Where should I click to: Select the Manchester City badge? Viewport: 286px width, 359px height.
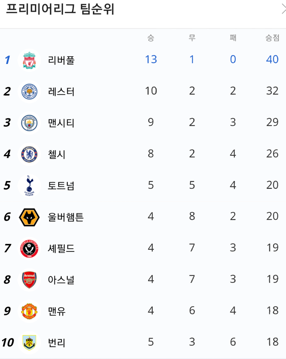coord(29,123)
